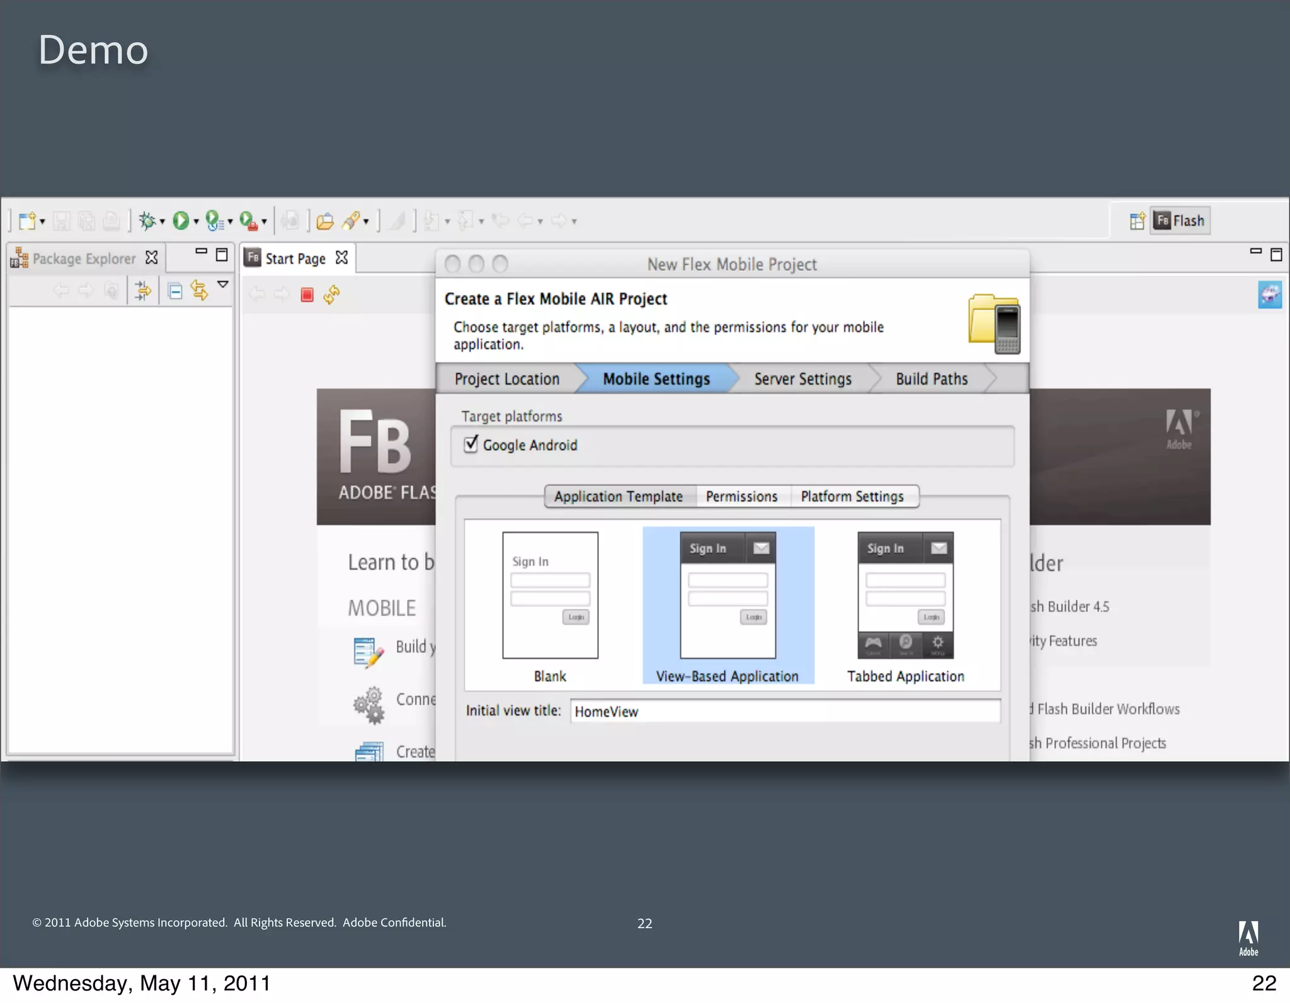This screenshot has width=1290, height=1003.
Task: Go to the Server Settings step
Action: coord(802,379)
